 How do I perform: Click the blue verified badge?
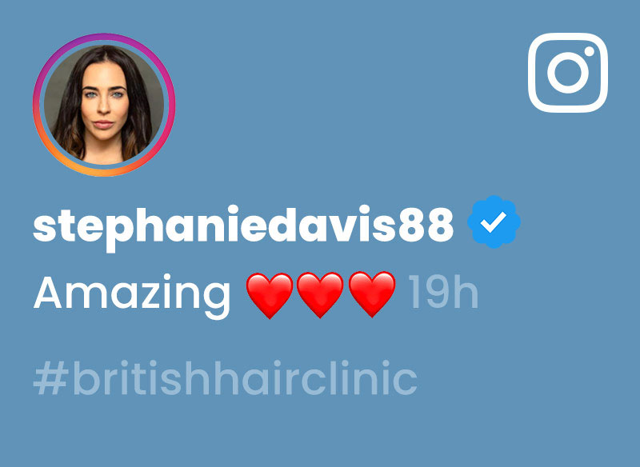click(x=494, y=222)
